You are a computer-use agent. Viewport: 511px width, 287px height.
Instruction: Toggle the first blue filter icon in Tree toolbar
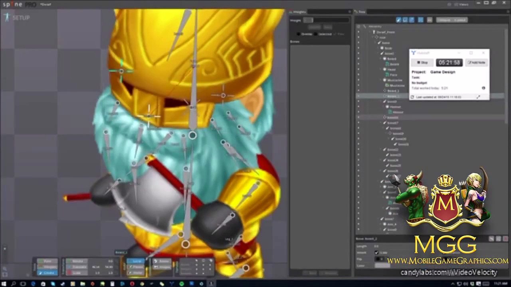[x=398, y=20]
